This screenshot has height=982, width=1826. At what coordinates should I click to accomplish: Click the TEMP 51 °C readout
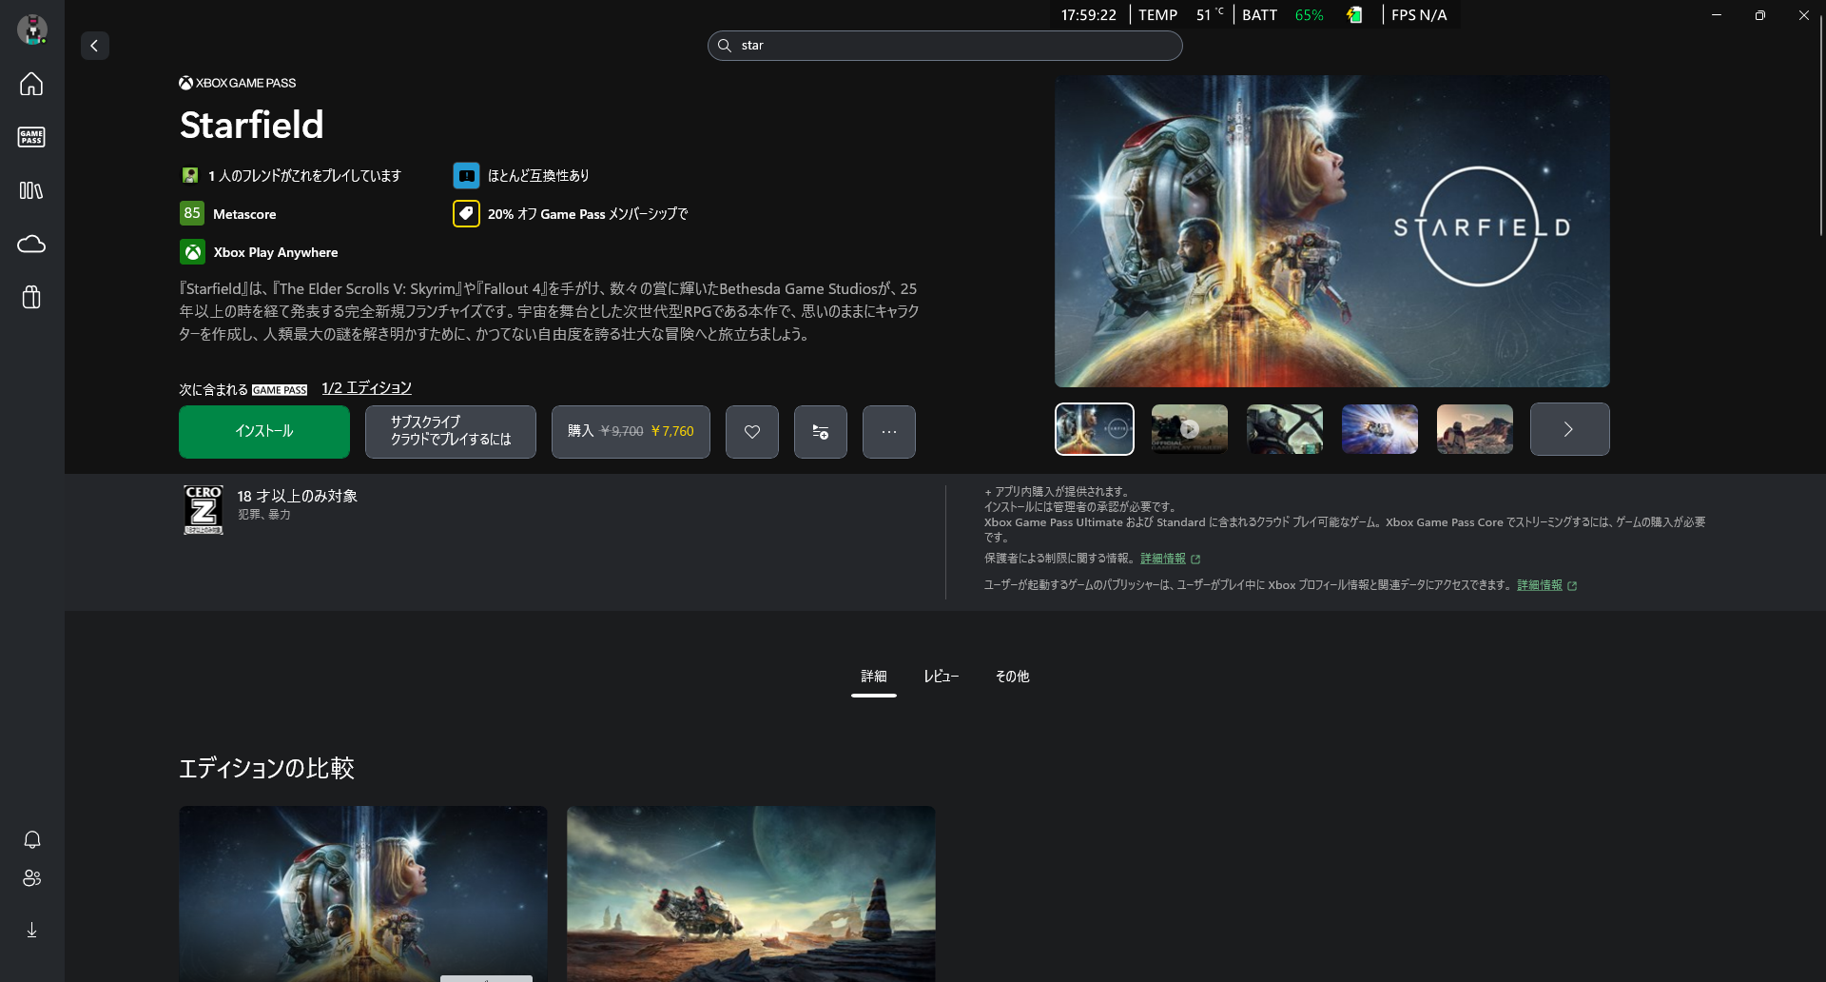coord(1181,15)
